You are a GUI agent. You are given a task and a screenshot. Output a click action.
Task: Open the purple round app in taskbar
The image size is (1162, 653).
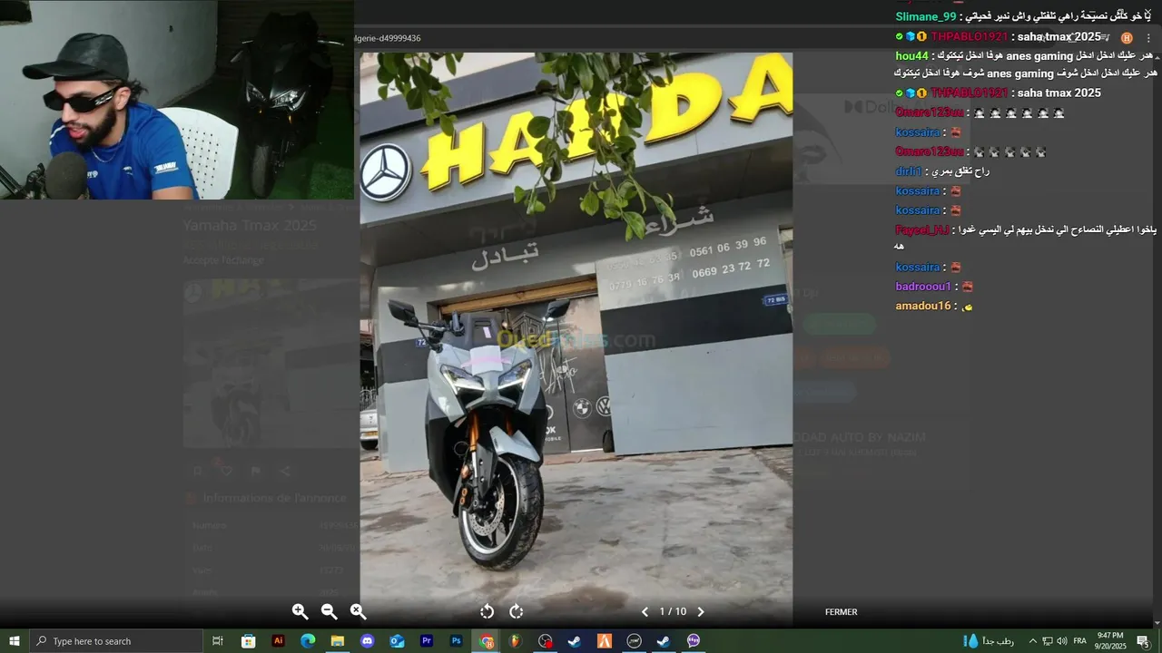(x=694, y=641)
